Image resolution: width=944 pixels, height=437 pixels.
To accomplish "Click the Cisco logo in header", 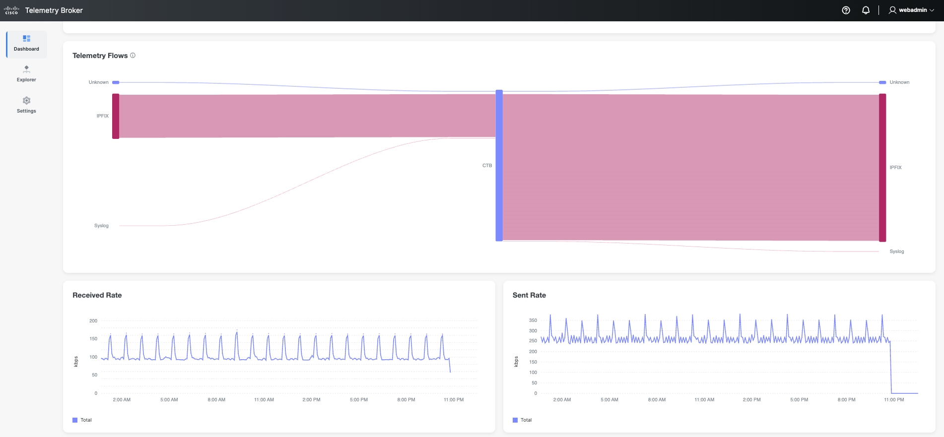I will click(11, 10).
